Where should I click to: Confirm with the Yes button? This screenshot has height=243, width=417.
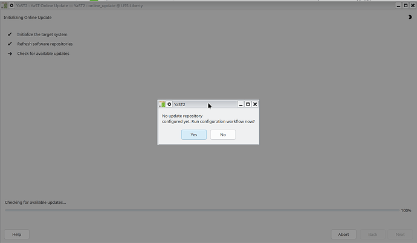tap(193, 134)
